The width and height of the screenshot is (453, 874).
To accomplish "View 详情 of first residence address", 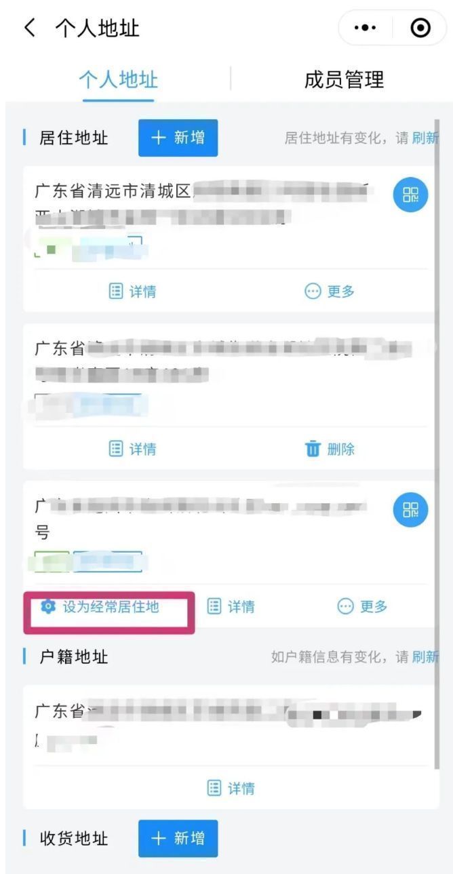I will pyautogui.click(x=133, y=291).
